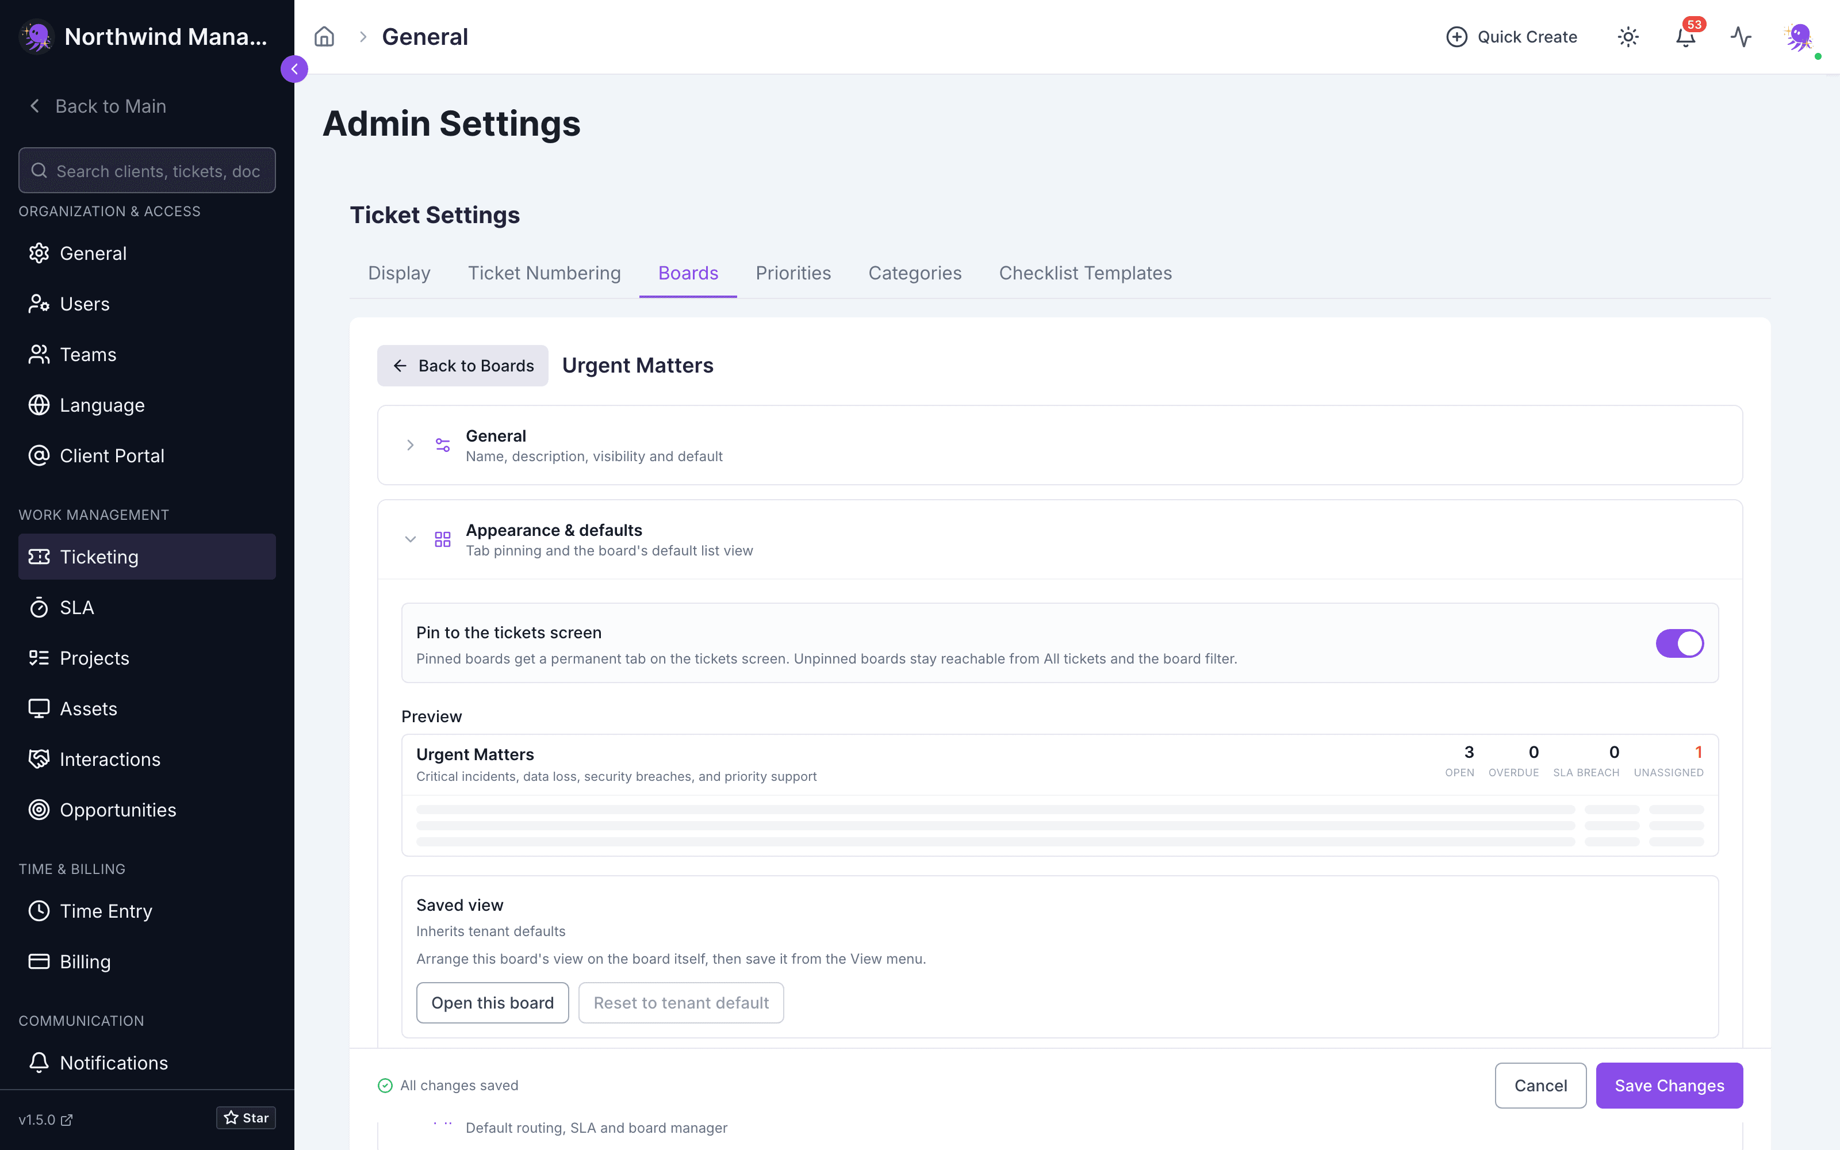Open Language settings in the sidebar
1840x1150 pixels.
pyautogui.click(x=147, y=405)
